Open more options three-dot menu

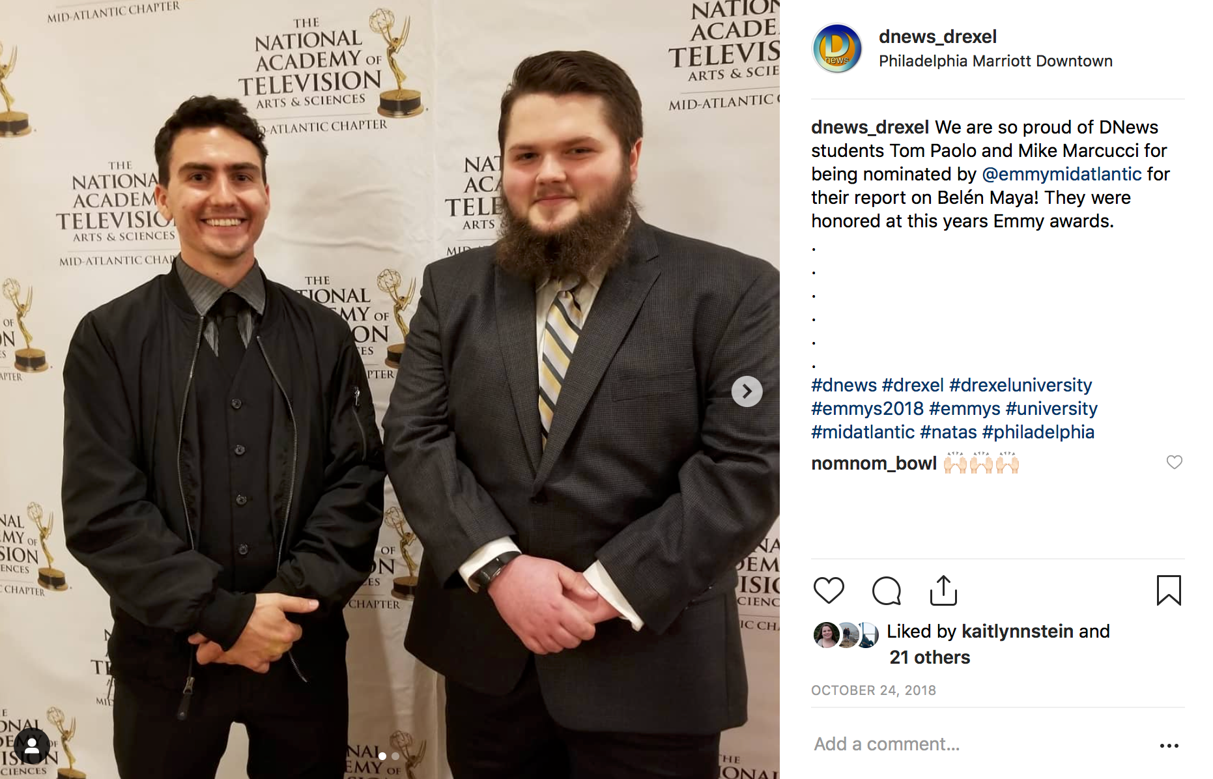point(1169,746)
